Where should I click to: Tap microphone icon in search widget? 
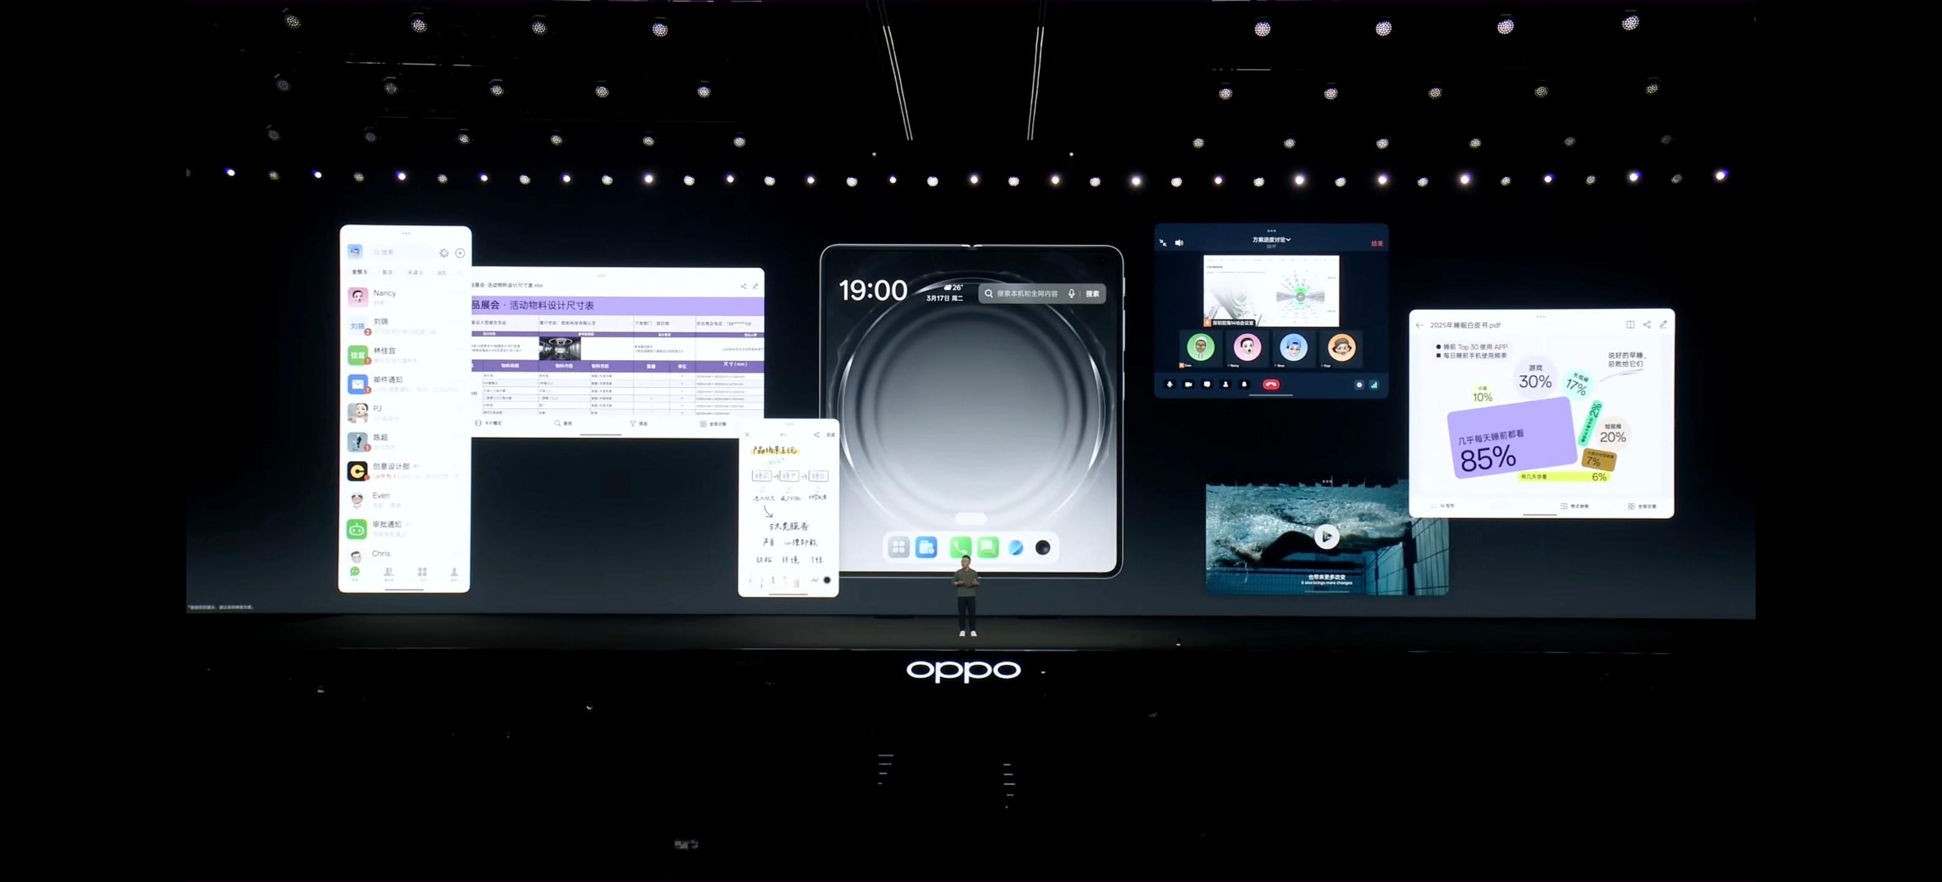[x=1072, y=294]
